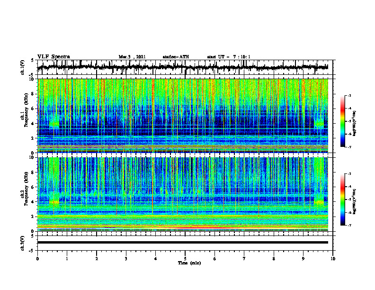This screenshot has width=375, height=290.
Task: Click the 'VLF Spectra' title text
Action: [x=54, y=57]
